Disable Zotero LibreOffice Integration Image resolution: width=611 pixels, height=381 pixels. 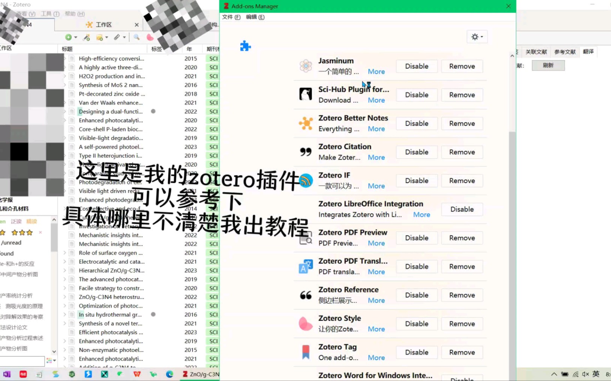[x=462, y=209]
